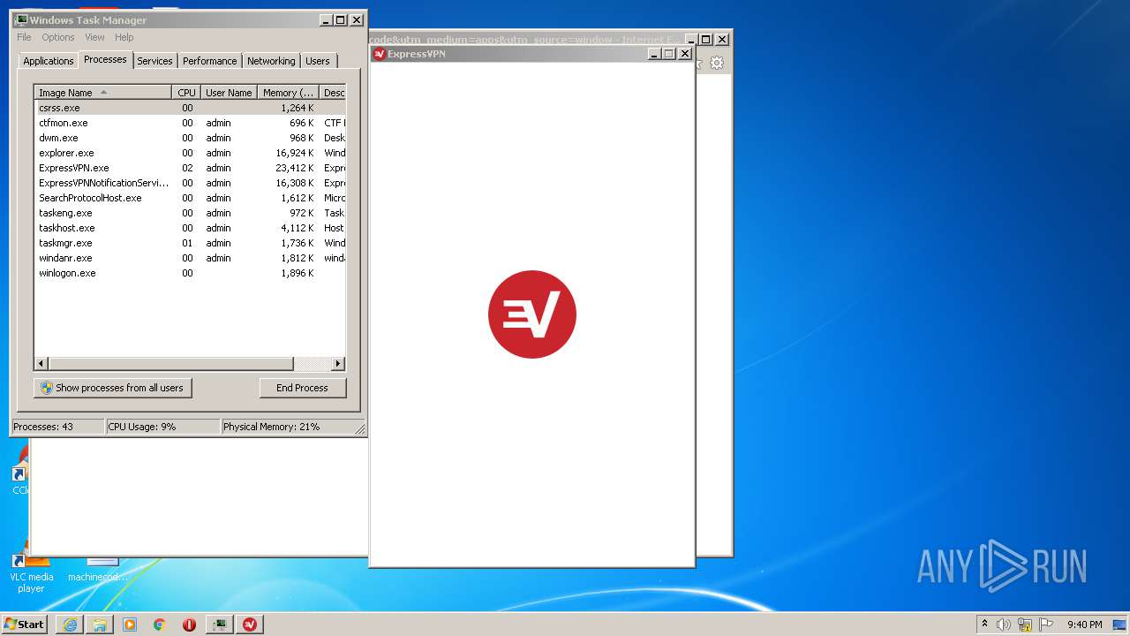Sort by Memory column header
The height and width of the screenshot is (636, 1130).
pos(288,93)
